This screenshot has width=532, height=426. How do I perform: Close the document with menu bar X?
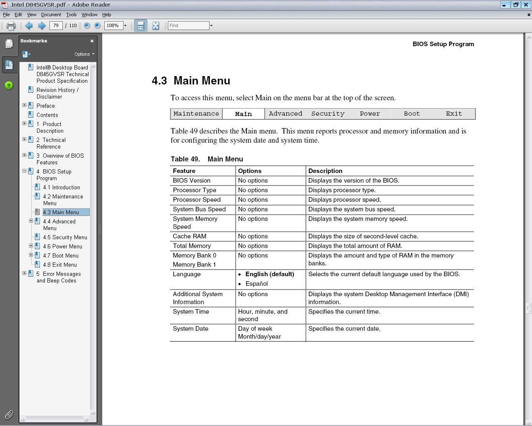529,15
